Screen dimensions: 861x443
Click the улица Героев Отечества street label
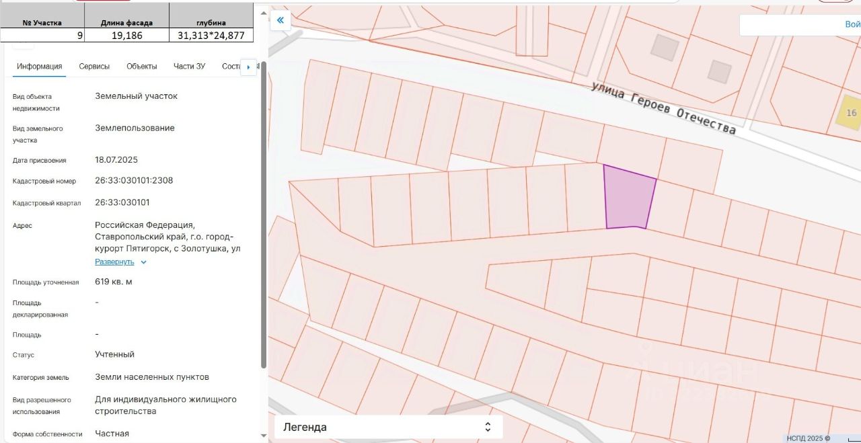click(663, 108)
